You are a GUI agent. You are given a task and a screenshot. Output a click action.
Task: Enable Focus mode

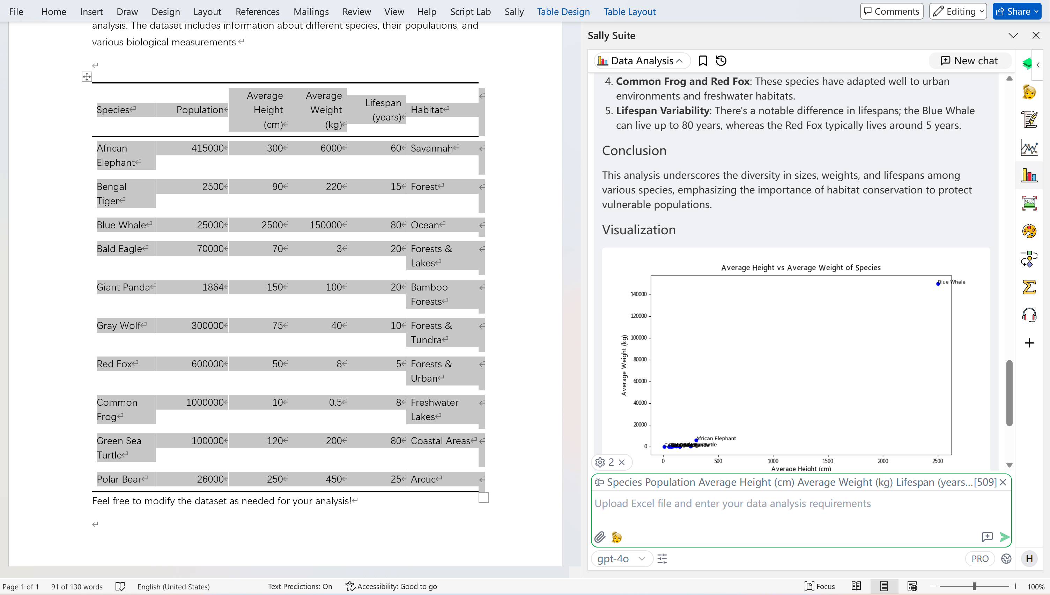coord(819,586)
